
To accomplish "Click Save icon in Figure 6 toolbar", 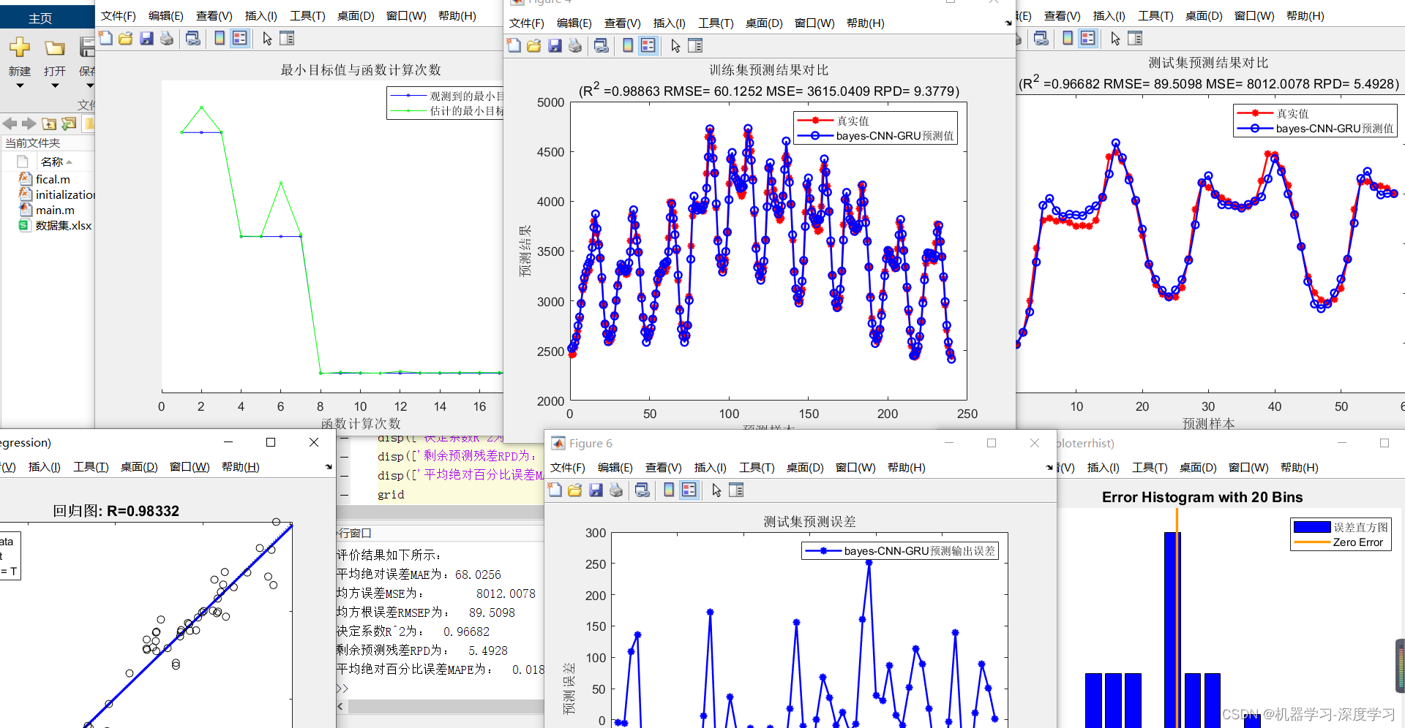I will tap(596, 490).
